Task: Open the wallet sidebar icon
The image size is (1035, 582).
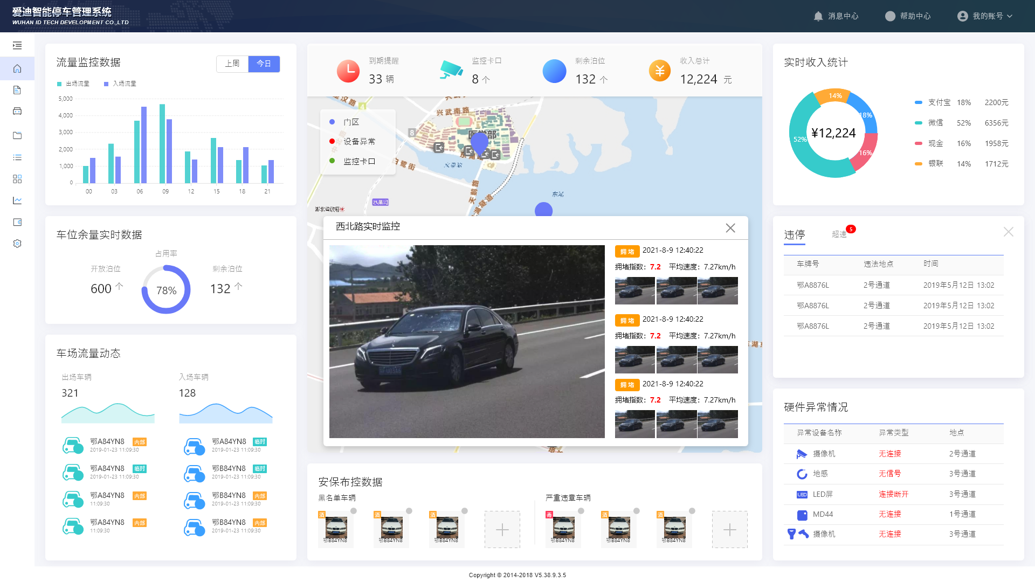Action: 17,222
